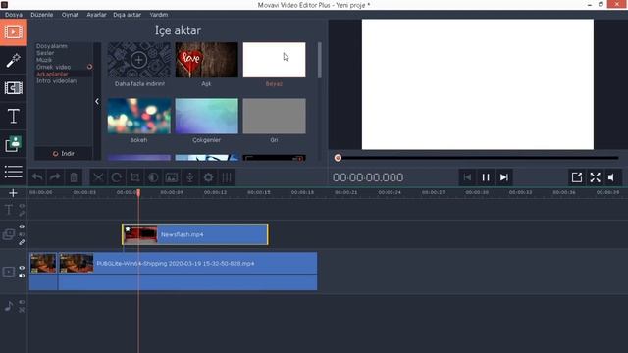
Task: Select Sesler category
Action: coord(45,53)
